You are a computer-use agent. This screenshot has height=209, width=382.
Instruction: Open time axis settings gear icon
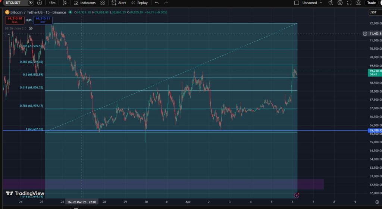(x=377, y=202)
